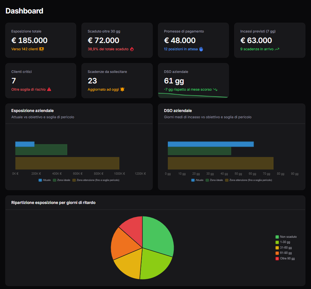This screenshot has width=311, height=289.
Task: Click the 60 gg axis label
Action: pyautogui.click(x=252, y=174)
